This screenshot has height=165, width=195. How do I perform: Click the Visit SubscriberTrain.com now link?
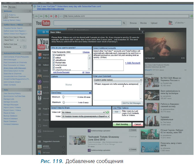pyautogui.click(x=50, y=9)
